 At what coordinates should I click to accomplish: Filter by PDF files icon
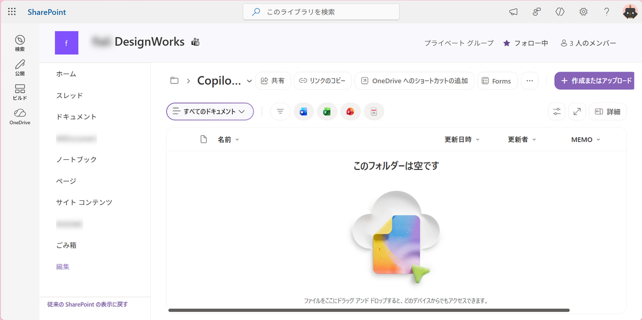click(374, 112)
